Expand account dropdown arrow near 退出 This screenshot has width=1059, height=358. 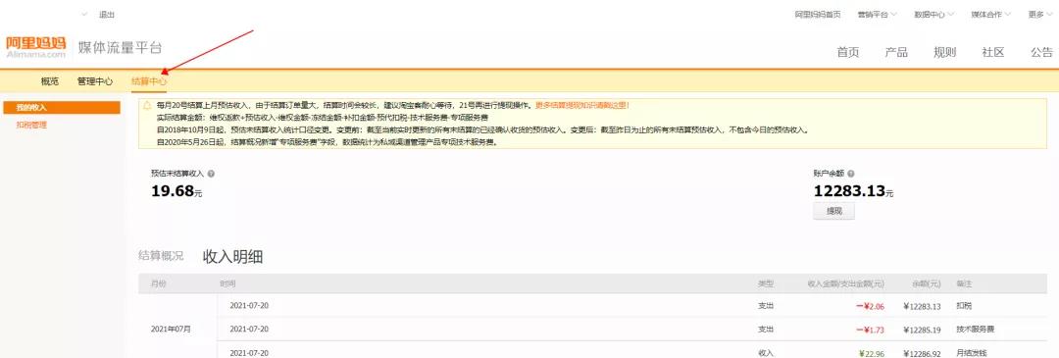pos(84,14)
